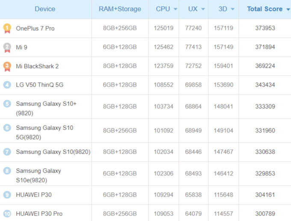Click the rank 8 badge beside Galaxy S10e
291x221 pixels.
coord(7,170)
